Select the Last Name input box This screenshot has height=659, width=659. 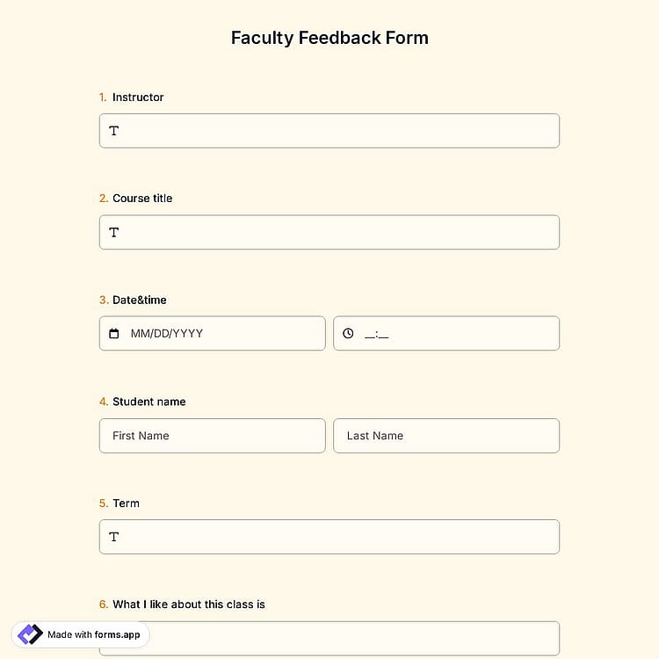pyautogui.click(x=446, y=436)
